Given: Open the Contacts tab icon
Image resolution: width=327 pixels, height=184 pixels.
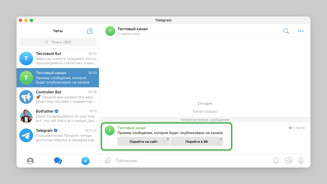Looking at the screenshot, I should coord(30,161).
